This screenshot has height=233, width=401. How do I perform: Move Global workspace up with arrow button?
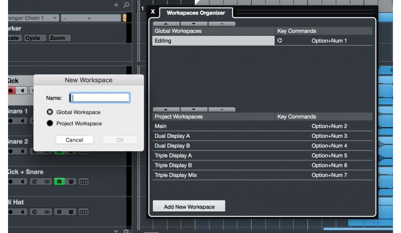166,24
